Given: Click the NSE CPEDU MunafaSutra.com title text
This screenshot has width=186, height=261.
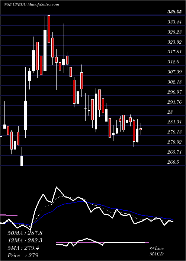Looking at the screenshot, I should (31, 4).
